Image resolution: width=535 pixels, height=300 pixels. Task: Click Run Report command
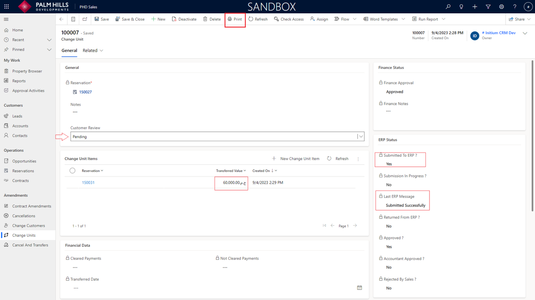[425, 19]
